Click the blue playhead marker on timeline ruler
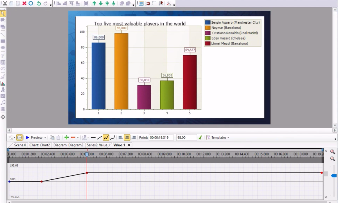The image size is (338, 203). [87, 154]
